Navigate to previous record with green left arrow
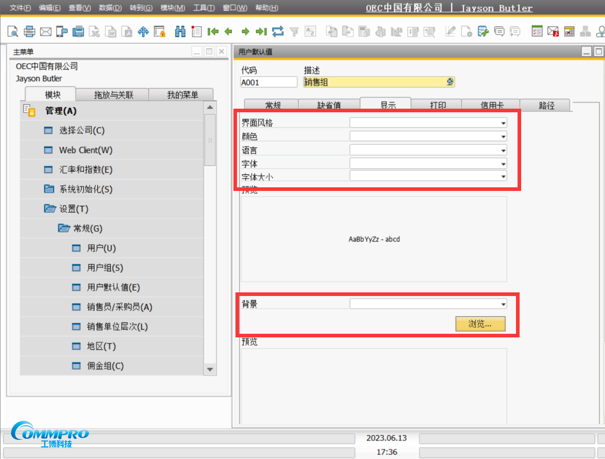The height and width of the screenshot is (459, 605). [228, 32]
